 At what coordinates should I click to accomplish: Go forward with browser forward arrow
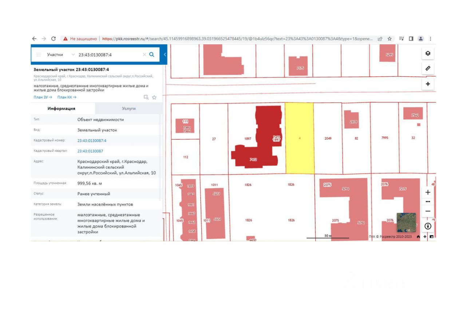point(44,39)
